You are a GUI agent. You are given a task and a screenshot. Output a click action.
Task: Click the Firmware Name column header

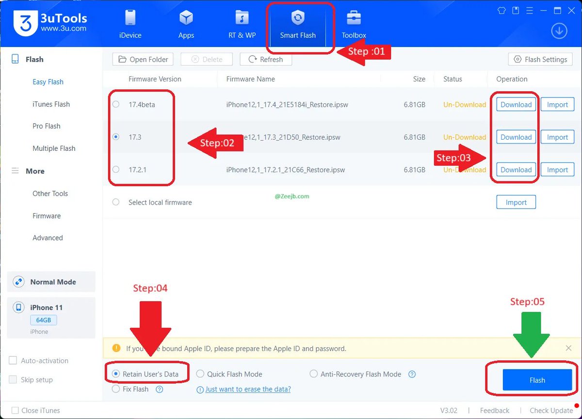[251, 79]
